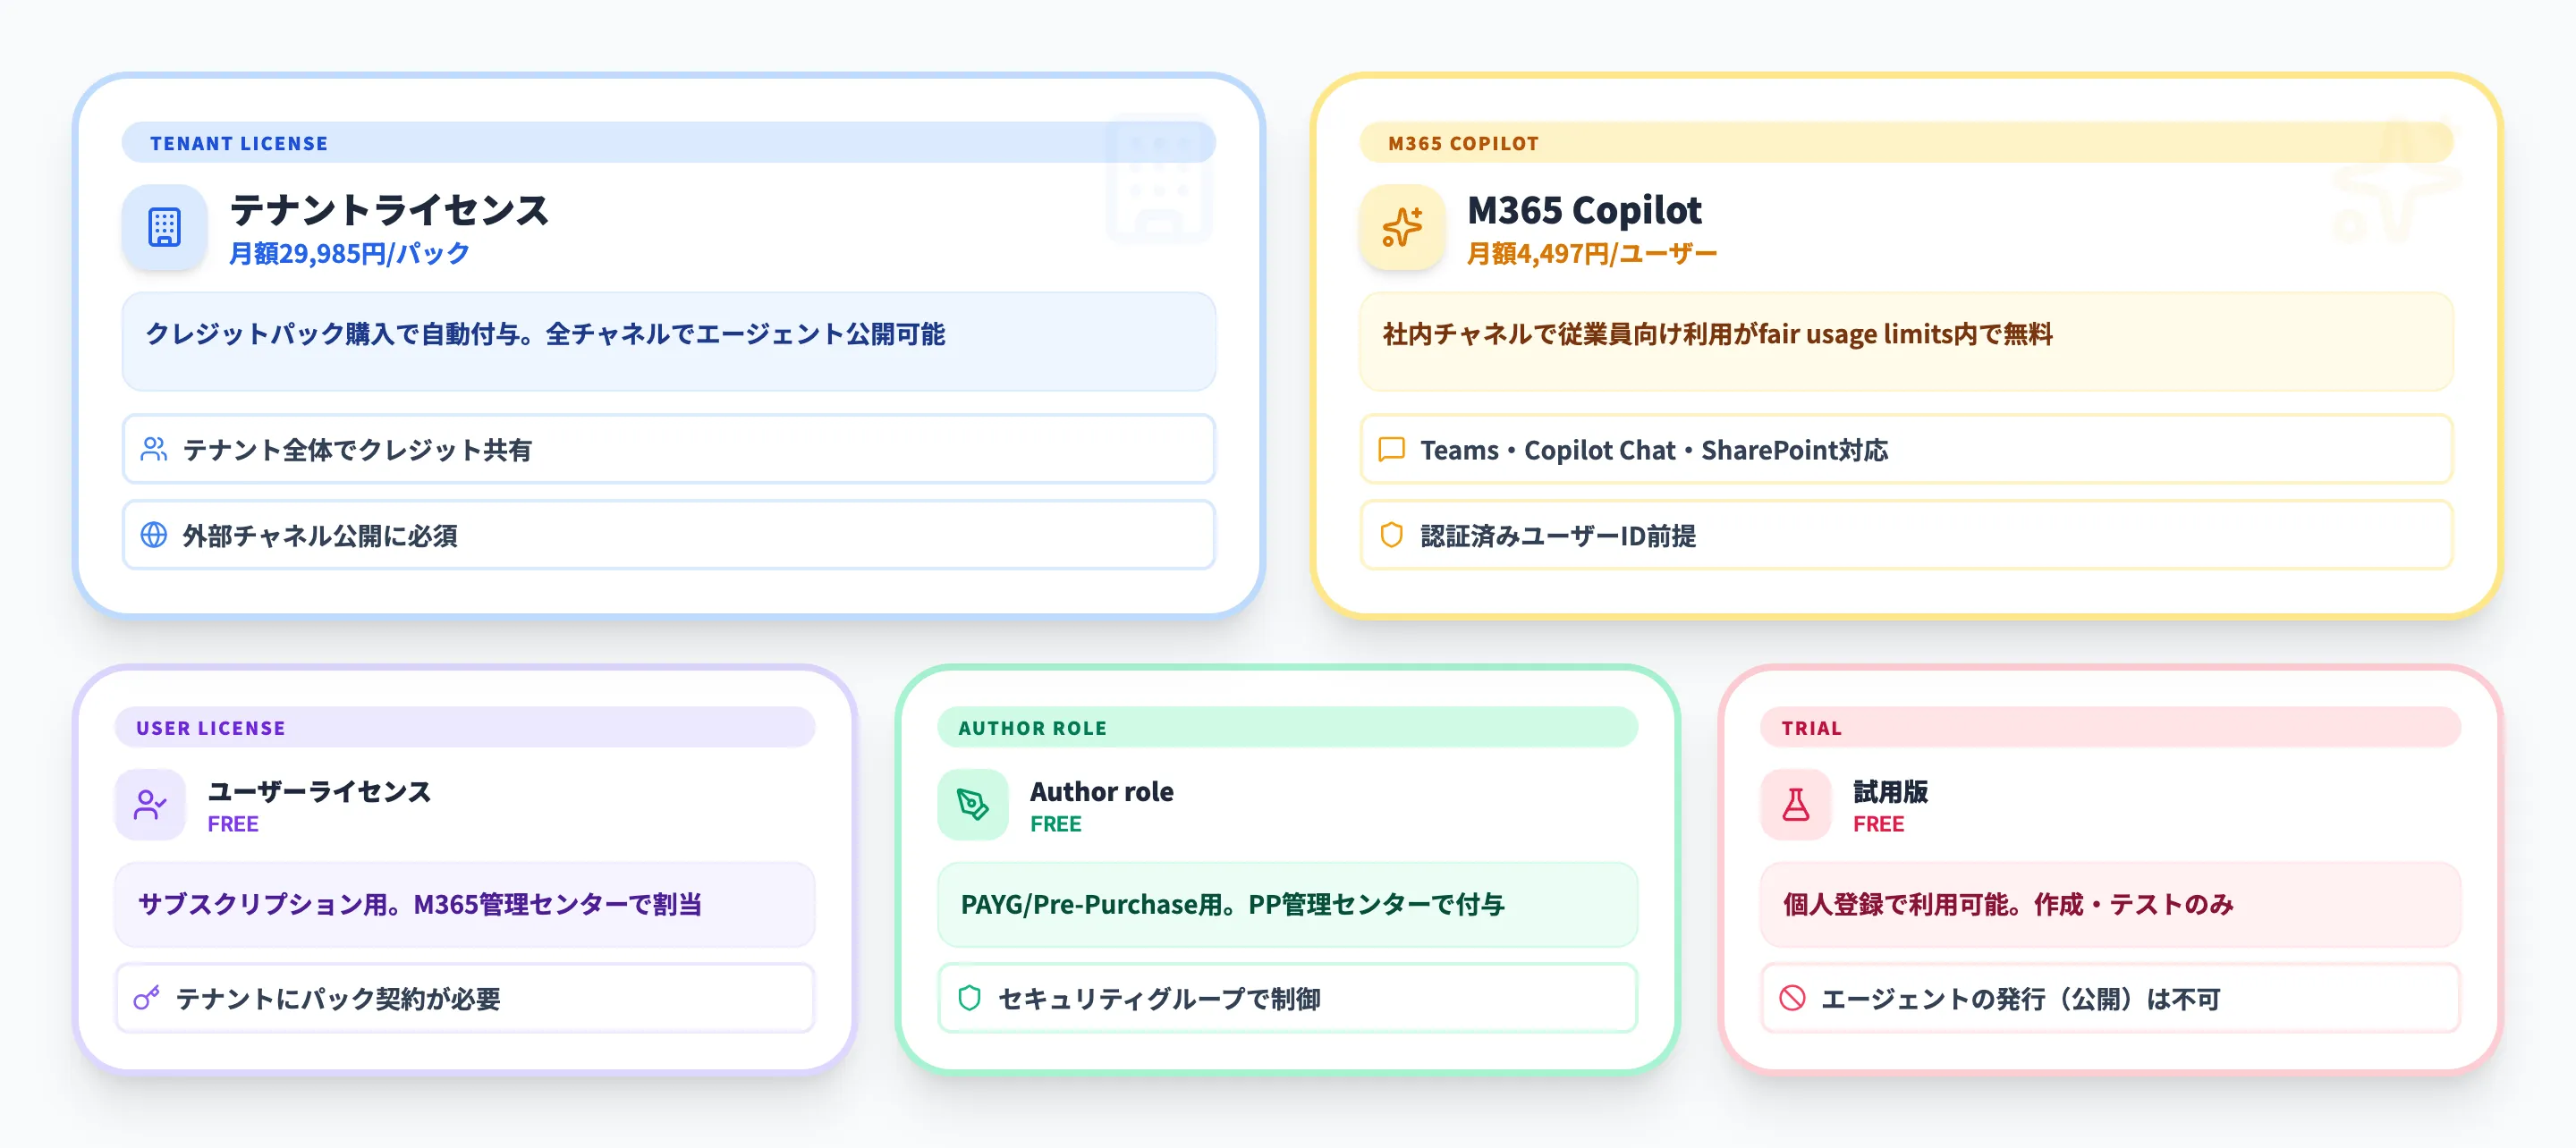The height and width of the screenshot is (1148, 2576).
Task: Select the sparkle icon beside M365 Copilot
Action: (x=1402, y=228)
